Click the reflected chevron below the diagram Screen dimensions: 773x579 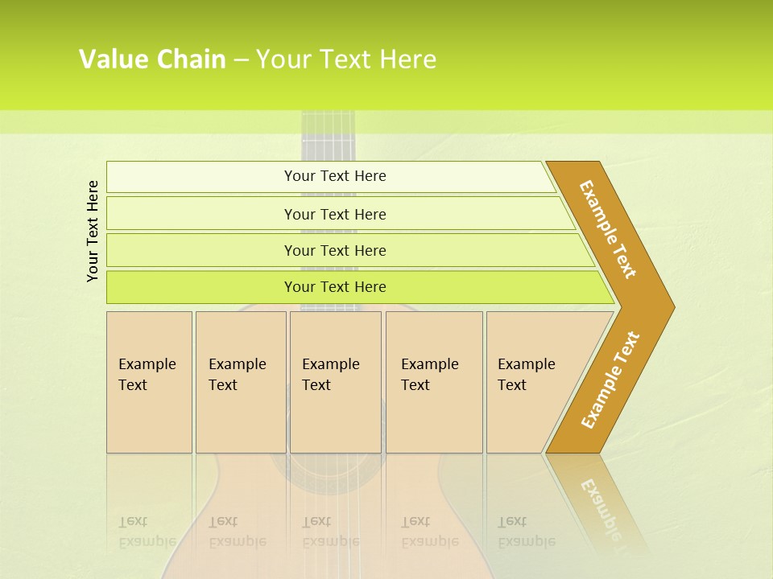[597, 502]
